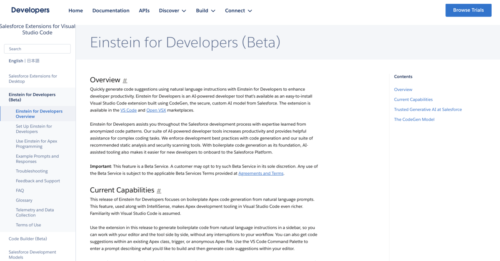Select Troubleshooting in the sidebar
500x261 pixels.
(x=32, y=171)
